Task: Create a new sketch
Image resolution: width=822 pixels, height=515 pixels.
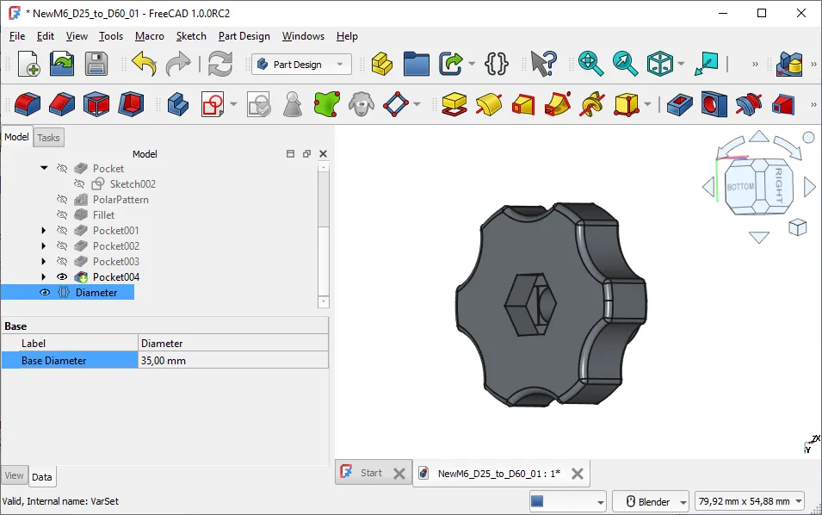Action: 213,104
